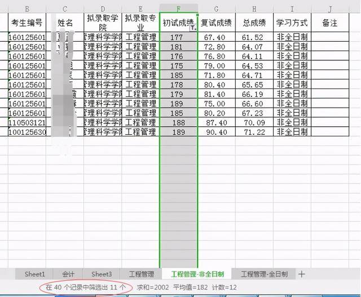Select the cell with 初试成绩 179

coord(178,94)
